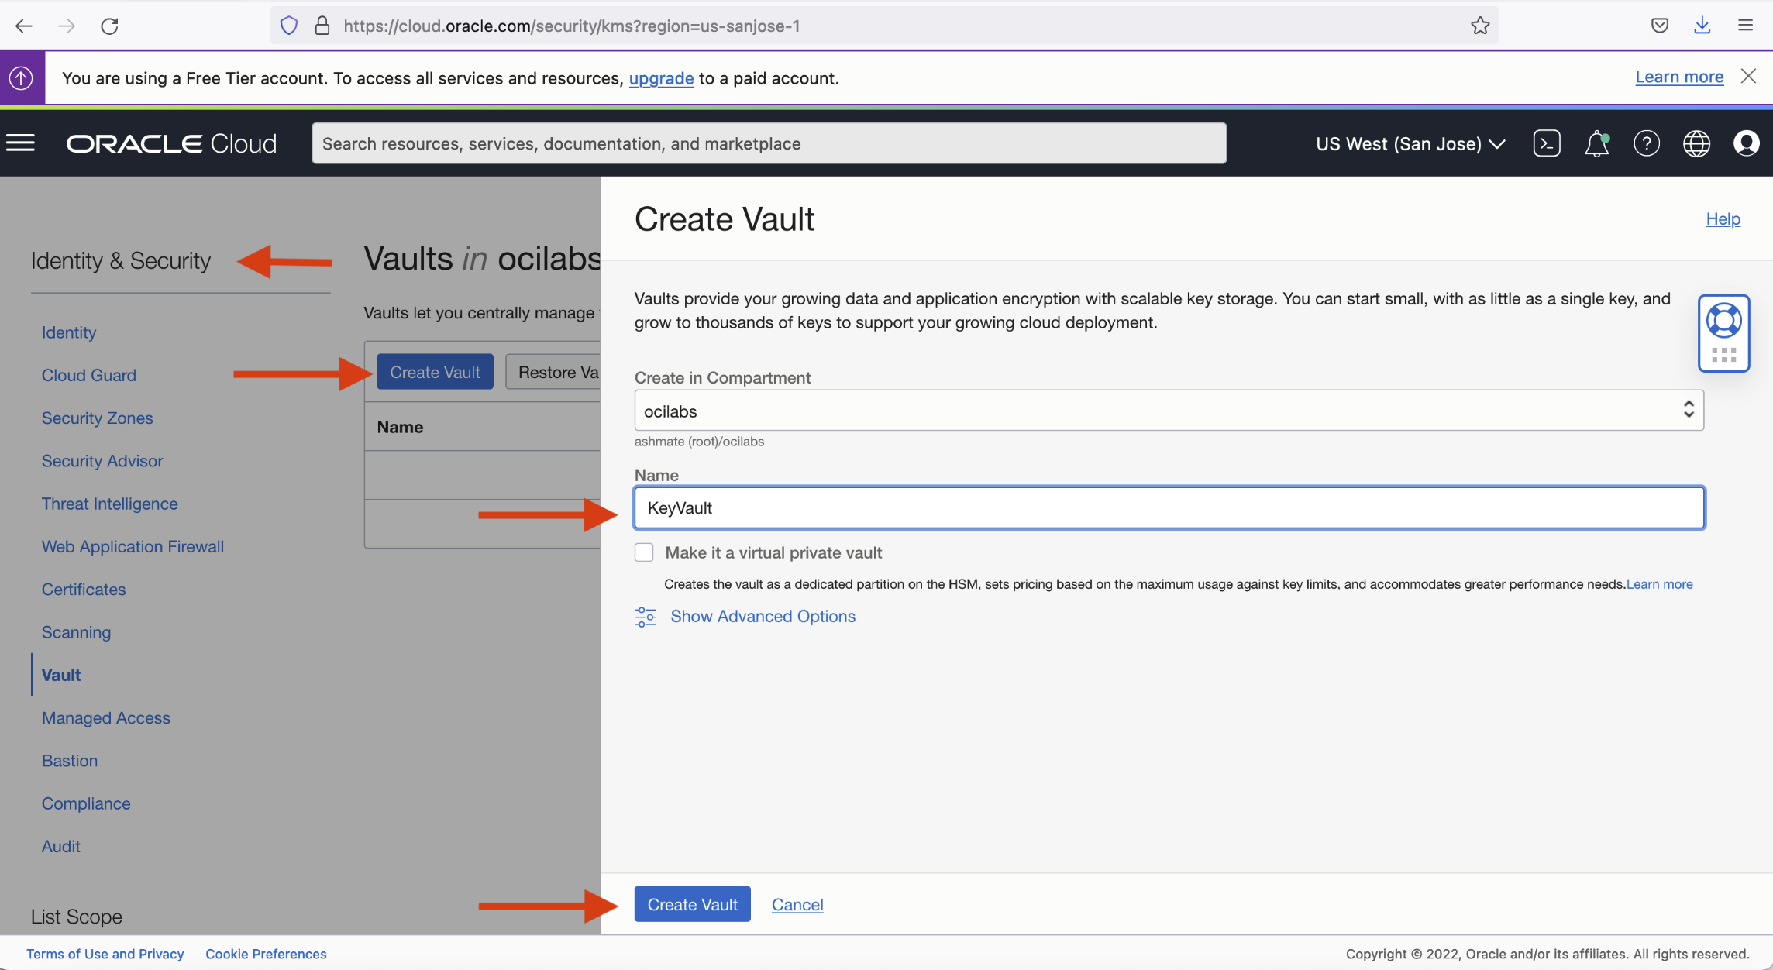The width and height of the screenshot is (1773, 970).
Task: Open the floating support chat widget
Action: (1723, 332)
